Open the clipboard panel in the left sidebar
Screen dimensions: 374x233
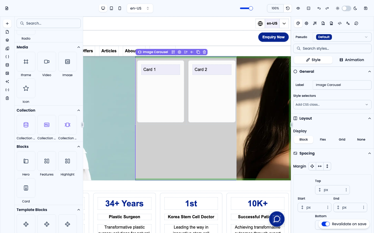click(x=7, y=98)
